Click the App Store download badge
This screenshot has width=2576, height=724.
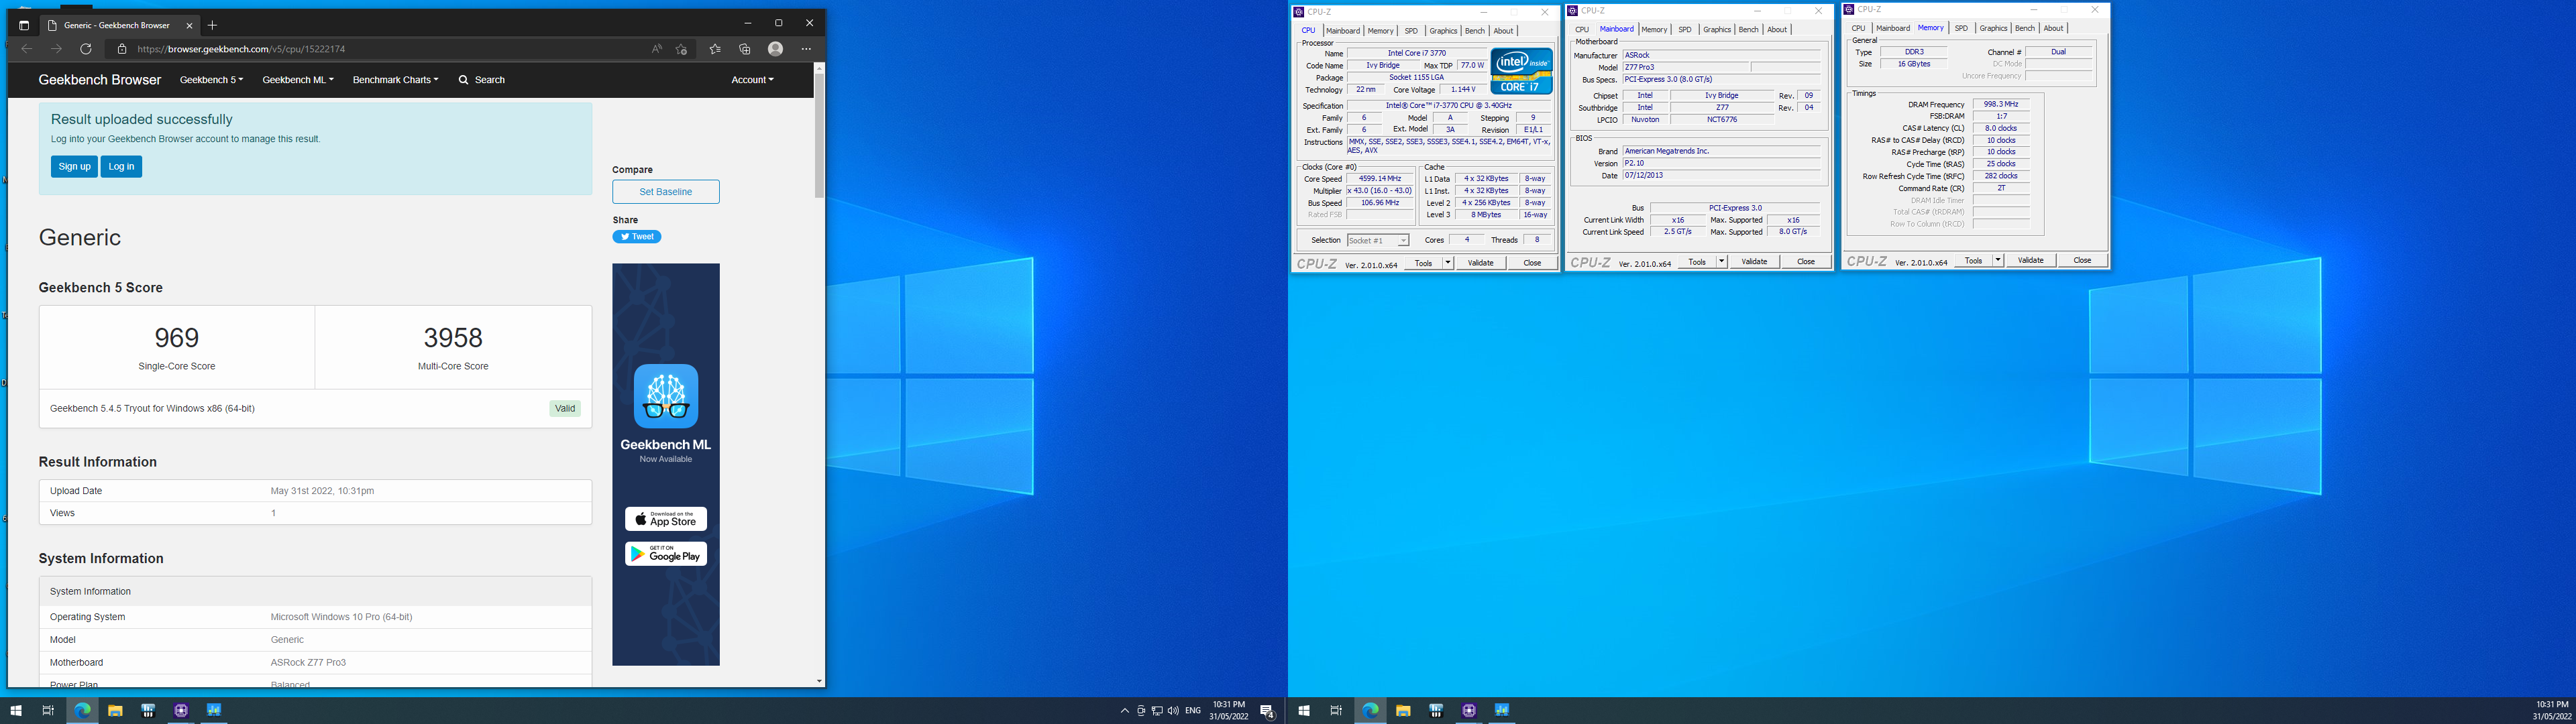coord(666,519)
